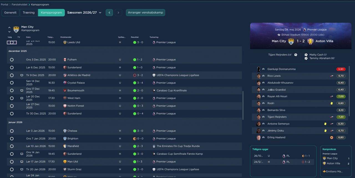Click the fixture list vertical scrollbar
355x178 pixels.
pos(243,105)
